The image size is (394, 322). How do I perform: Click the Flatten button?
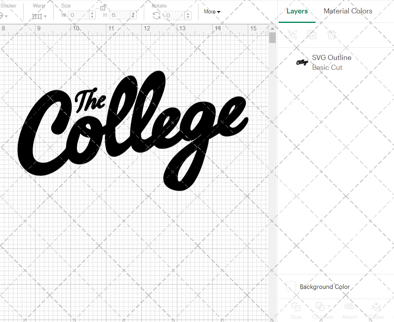pyautogui.click(x=376, y=311)
